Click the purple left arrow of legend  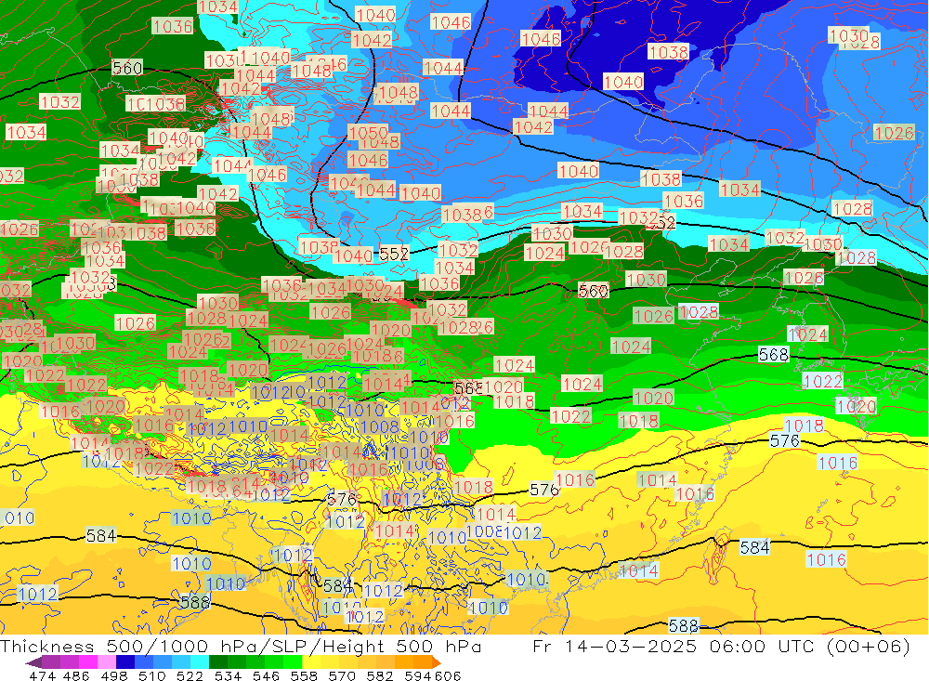click(33, 662)
